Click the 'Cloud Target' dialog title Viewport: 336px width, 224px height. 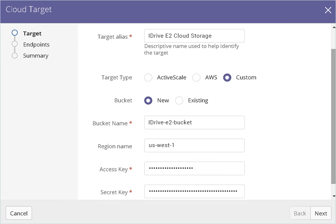tap(29, 10)
